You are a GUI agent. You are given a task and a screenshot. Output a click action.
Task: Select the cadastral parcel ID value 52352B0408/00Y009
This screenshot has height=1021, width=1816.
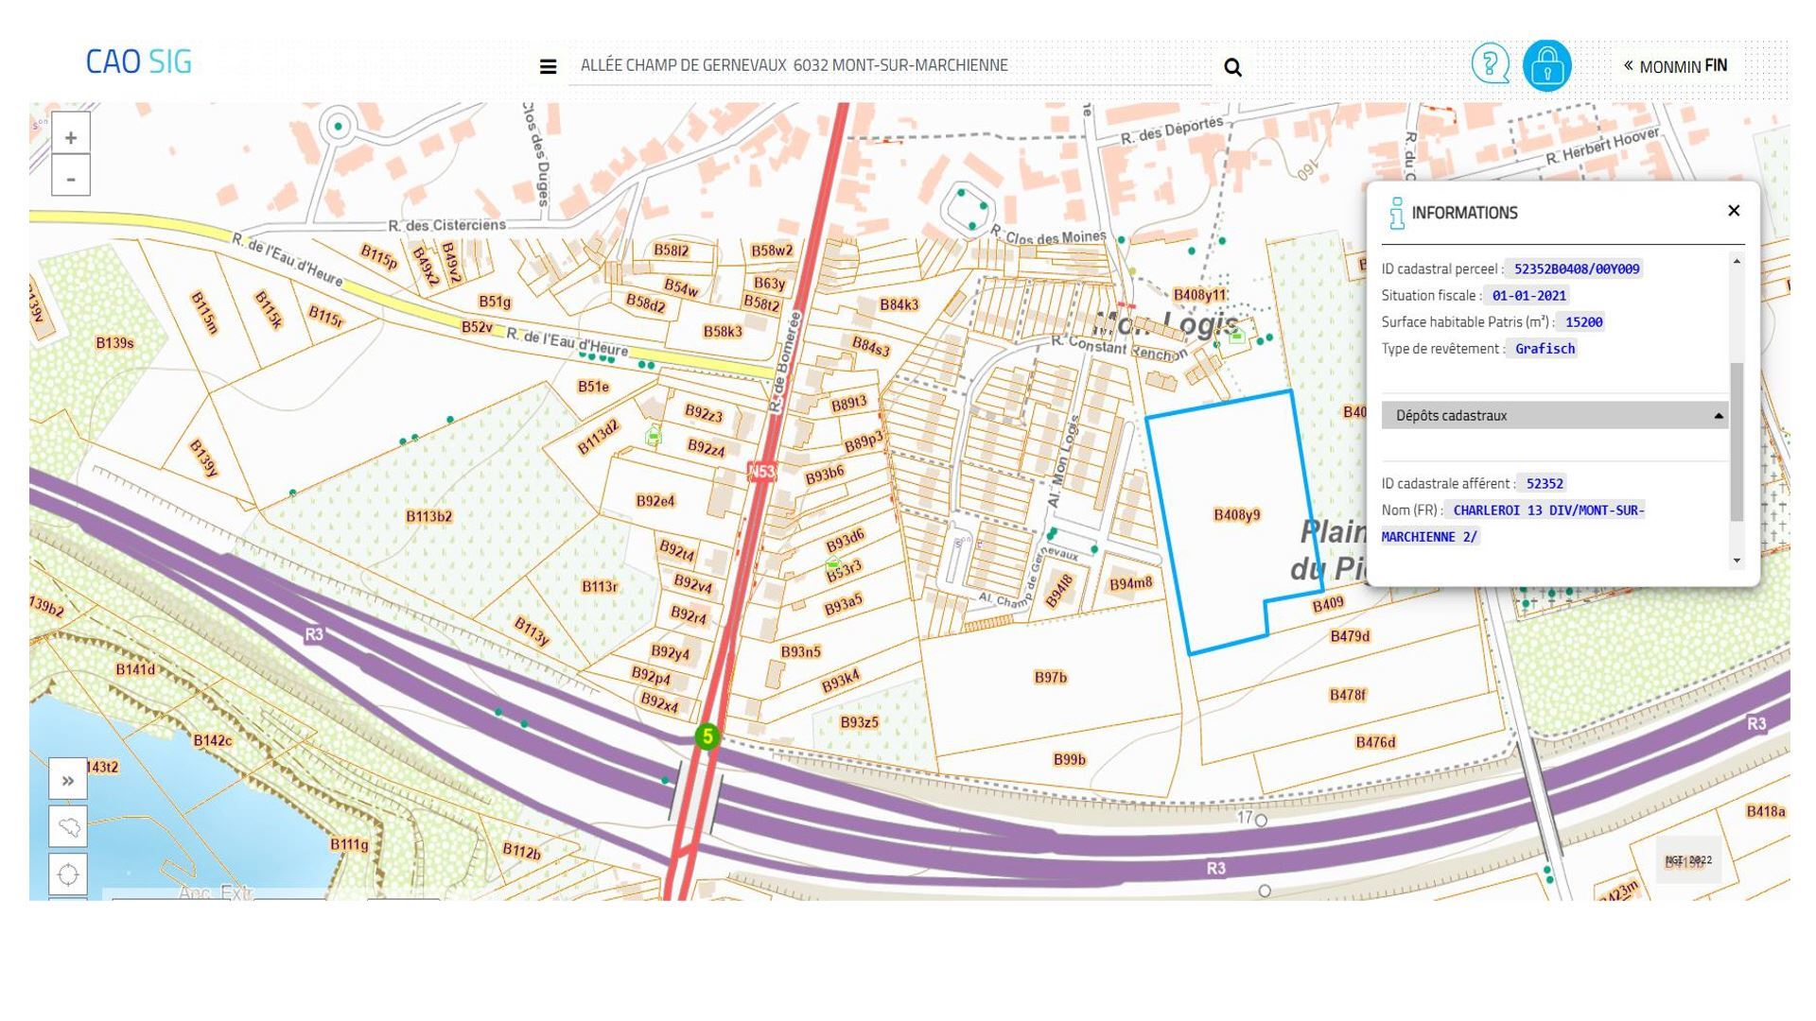pyautogui.click(x=1576, y=269)
